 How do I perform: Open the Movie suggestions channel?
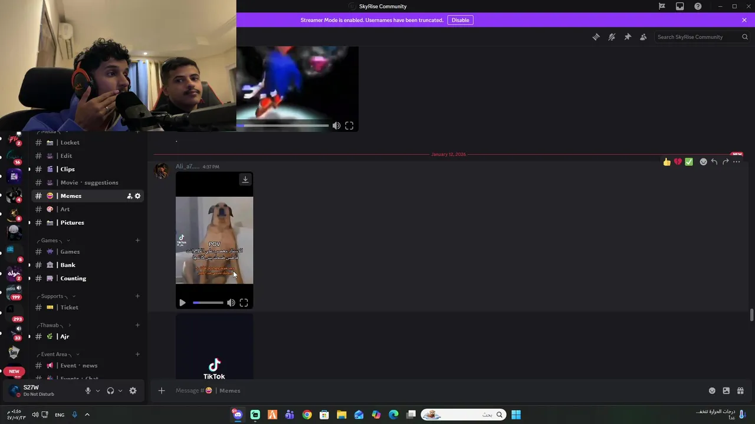[x=88, y=183]
